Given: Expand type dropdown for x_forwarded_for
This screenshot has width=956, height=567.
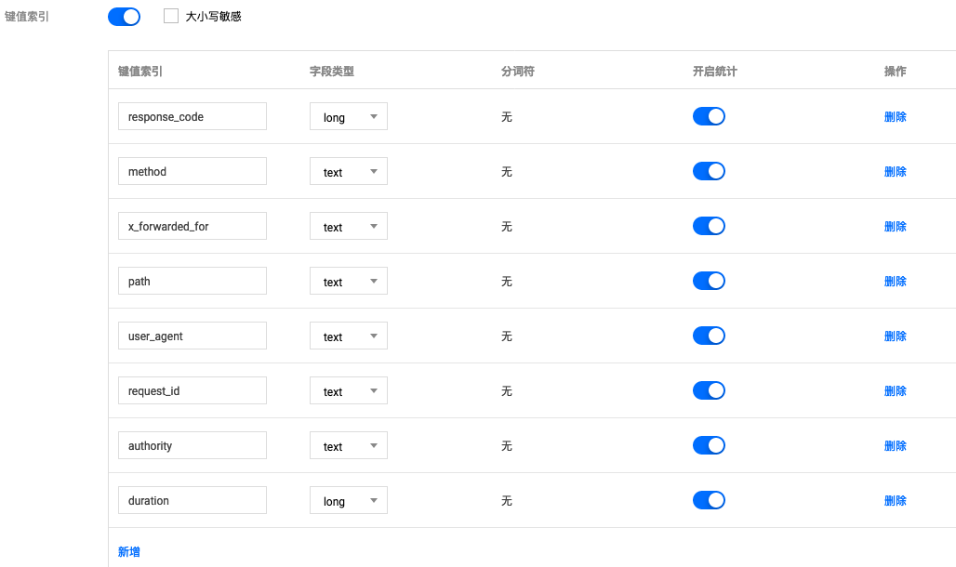Looking at the screenshot, I should point(349,226).
